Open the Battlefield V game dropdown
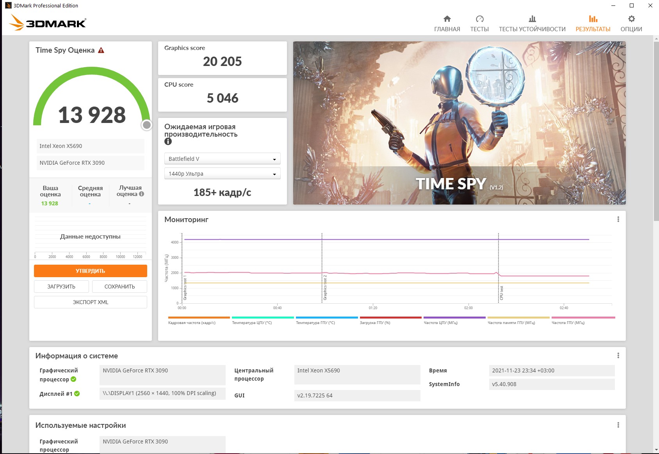Image resolution: width=659 pixels, height=454 pixels. [x=222, y=159]
